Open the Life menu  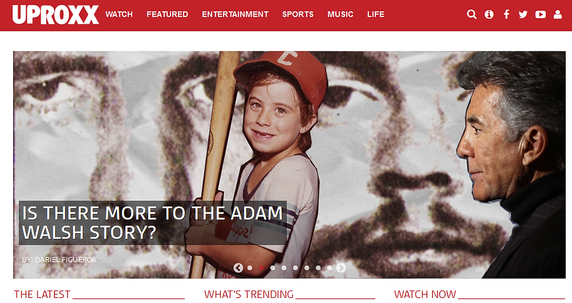tap(376, 14)
